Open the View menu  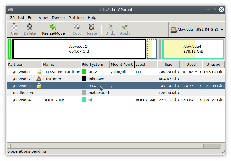[43, 17]
